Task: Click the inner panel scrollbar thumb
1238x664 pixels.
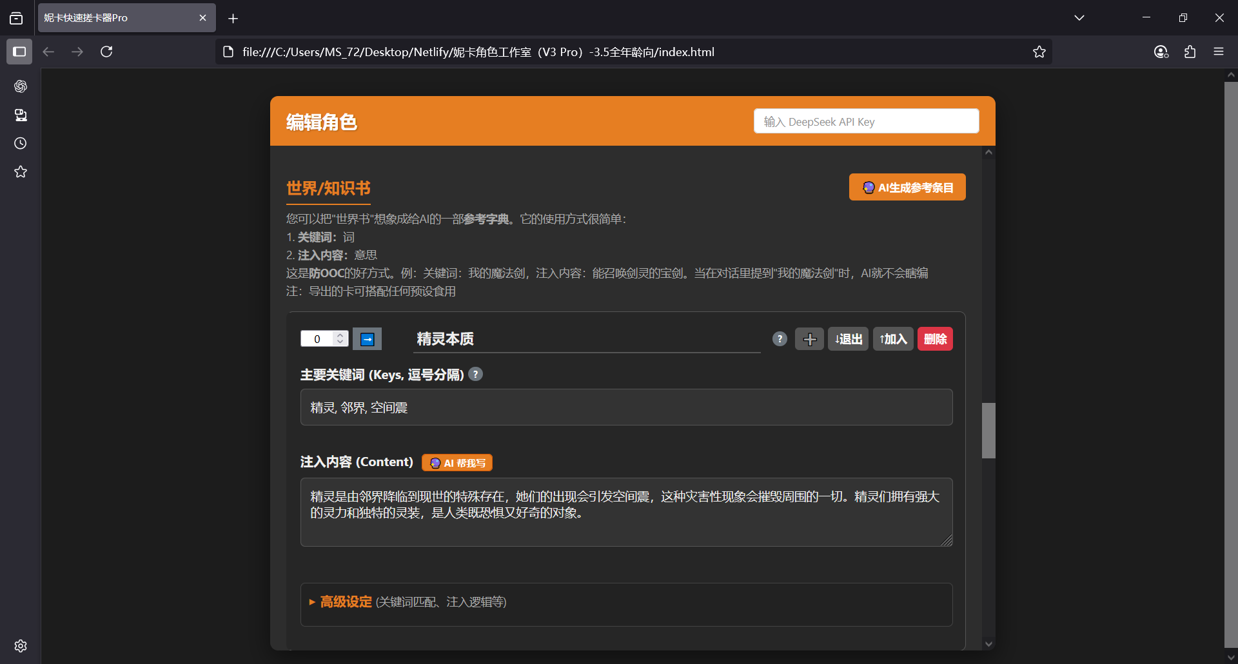Action: pos(988,431)
